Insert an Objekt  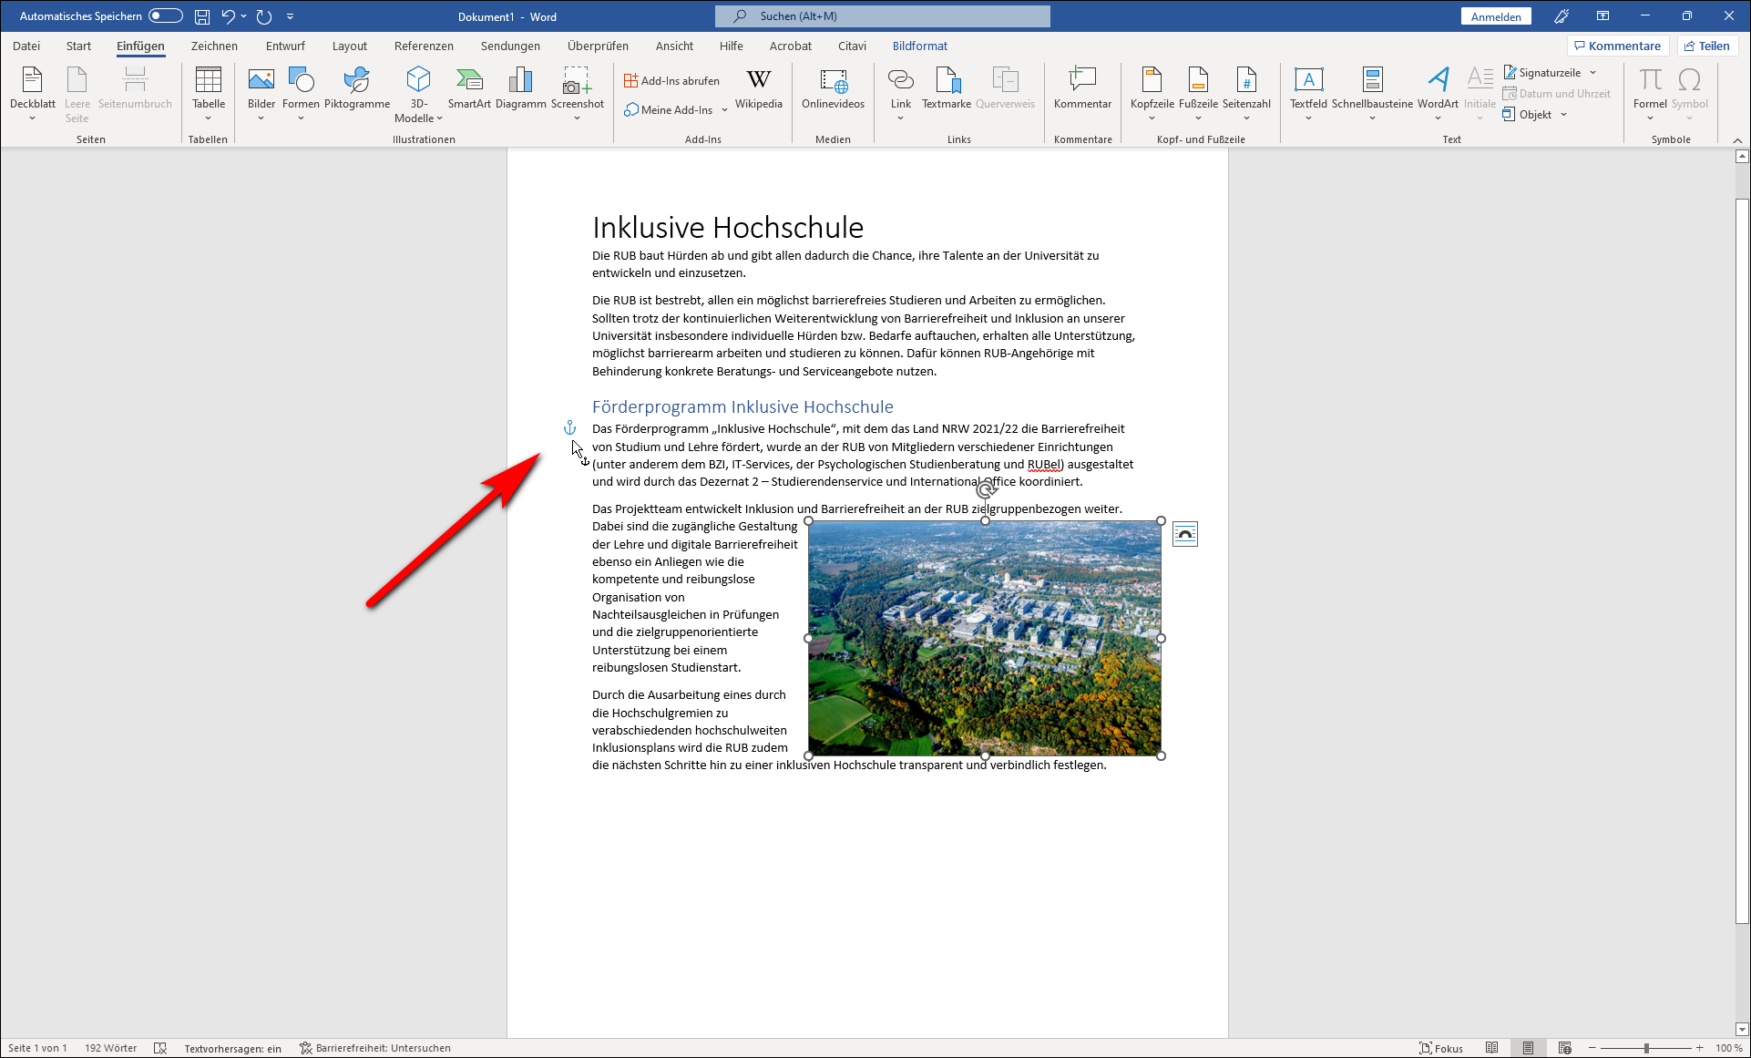point(1528,114)
